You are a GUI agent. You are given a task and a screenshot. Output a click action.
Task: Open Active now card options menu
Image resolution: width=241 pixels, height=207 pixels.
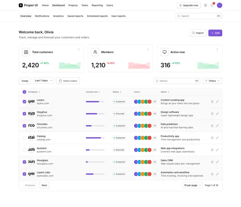(217, 50)
